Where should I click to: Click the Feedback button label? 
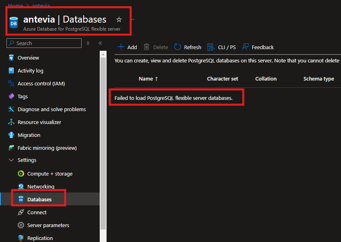click(263, 47)
